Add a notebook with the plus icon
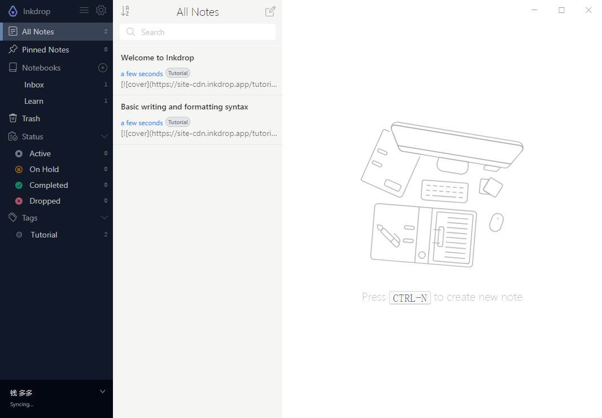602x418 pixels. [103, 68]
